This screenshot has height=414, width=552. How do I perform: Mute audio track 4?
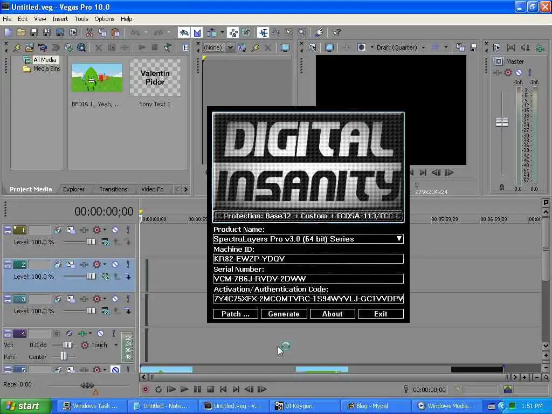point(100,333)
